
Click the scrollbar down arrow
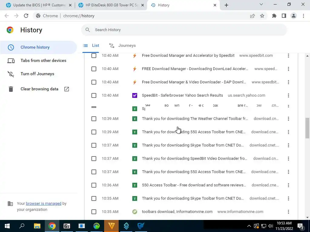point(307,217)
